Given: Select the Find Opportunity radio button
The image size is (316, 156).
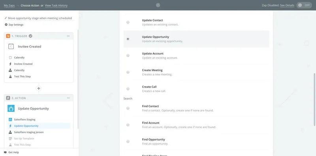Looking at the screenshot, I should pos(128,141).
